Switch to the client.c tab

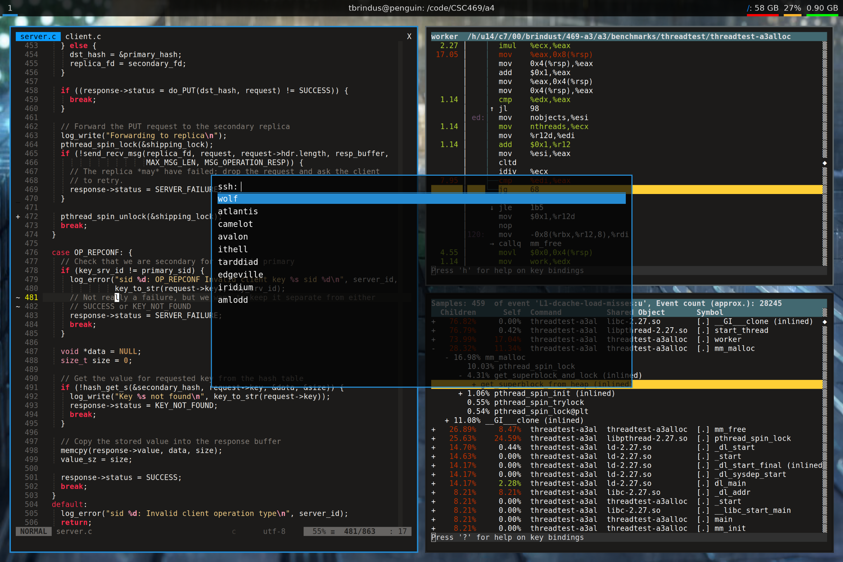tap(83, 37)
